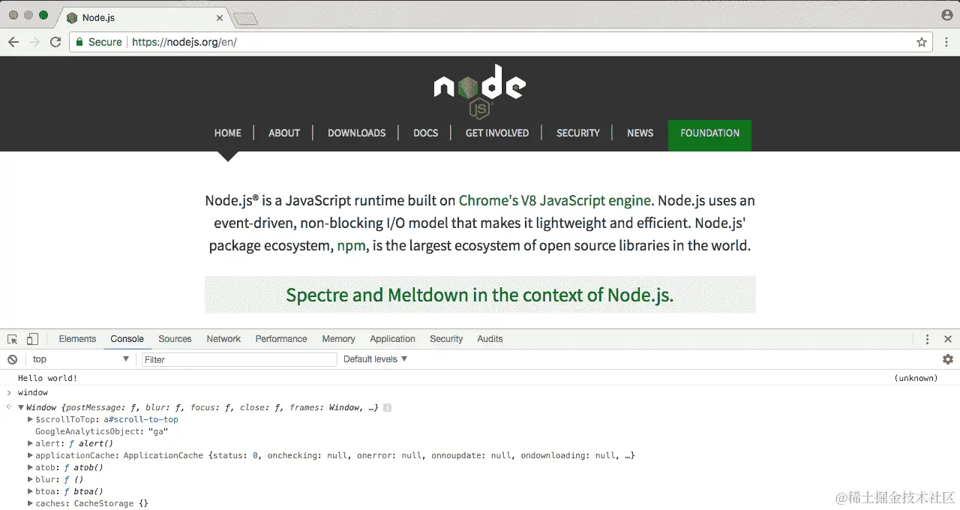Click the green Secure padlock icon
The image size is (960, 510).
click(79, 42)
